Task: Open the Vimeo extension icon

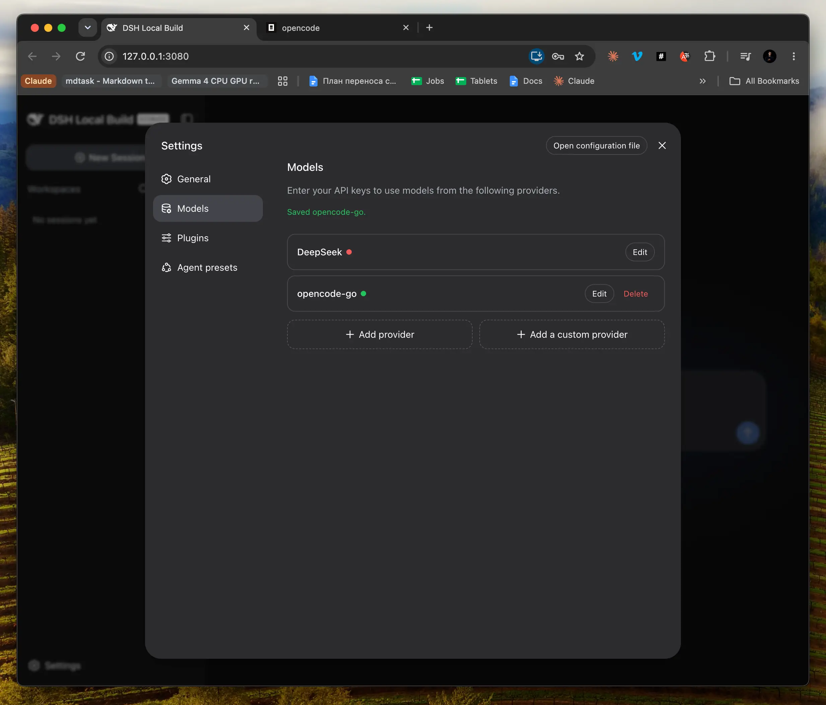Action: pos(637,56)
